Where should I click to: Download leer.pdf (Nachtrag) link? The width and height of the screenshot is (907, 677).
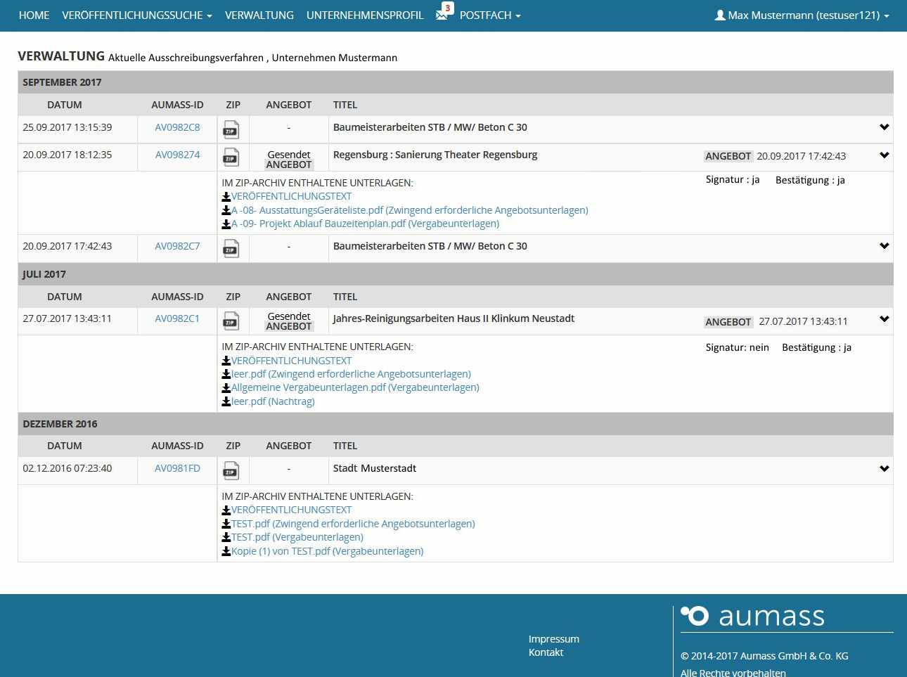273,401
